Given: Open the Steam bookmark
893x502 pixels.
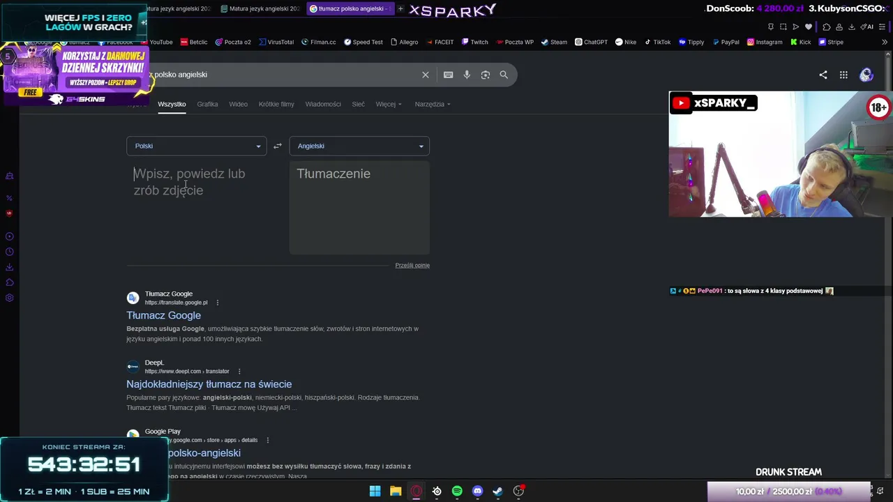Looking at the screenshot, I should 555,42.
